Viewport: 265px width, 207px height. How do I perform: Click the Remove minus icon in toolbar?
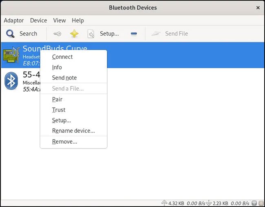pyautogui.click(x=134, y=33)
